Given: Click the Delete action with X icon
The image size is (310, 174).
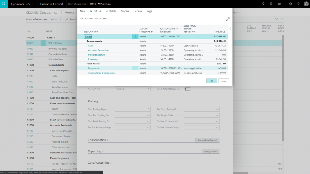Looking at the screenshot, I should click(111, 11).
